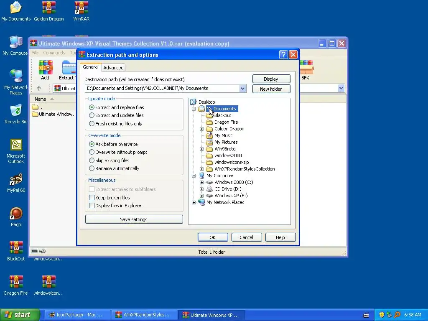Click the dialog help question-mark icon
Screen dimensions: 428x321
click(283, 55)
